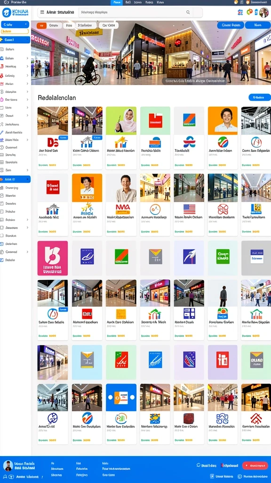Select the American flag logo card
Screen dimensions: 271x483
click(x=189, y=205)
